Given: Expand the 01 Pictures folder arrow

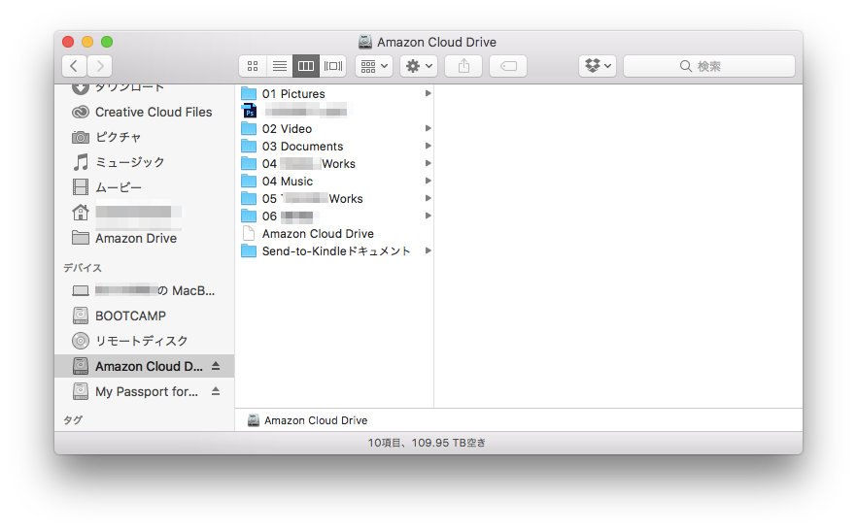Looking at the screenshot, I should pyautogui.click(x=428, y=93).
